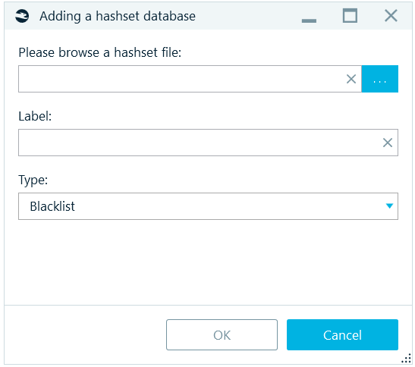The image size is (415, 367).
Task: Maximize the hashset database dialog window
Action: tap(350, 16)
